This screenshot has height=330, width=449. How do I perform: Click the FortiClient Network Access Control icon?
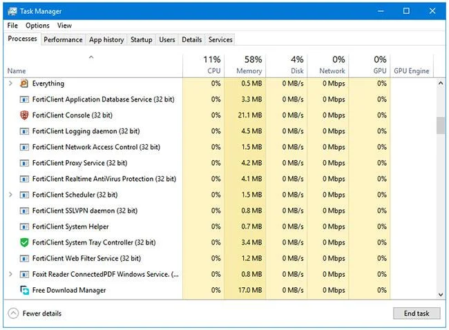[24, 147]
